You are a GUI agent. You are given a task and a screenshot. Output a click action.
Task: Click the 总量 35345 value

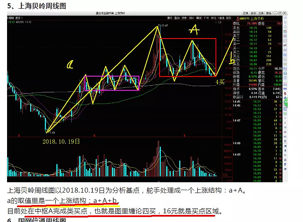click(x=253, y=80)
